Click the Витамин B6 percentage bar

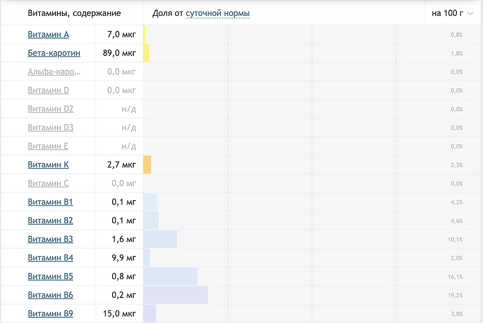pyautogui.click(x=176, y=295)
